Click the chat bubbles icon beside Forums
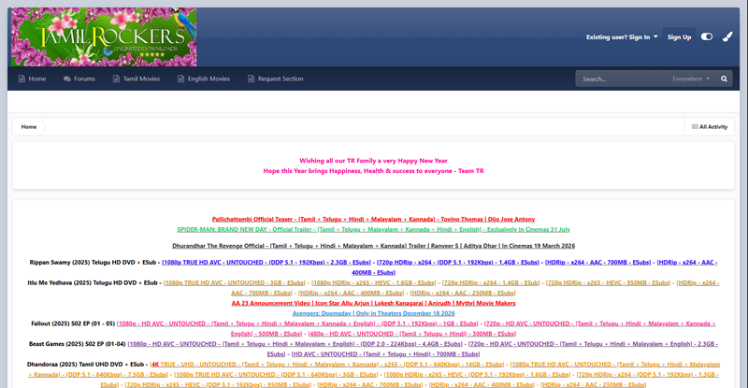 coord(66,79)
